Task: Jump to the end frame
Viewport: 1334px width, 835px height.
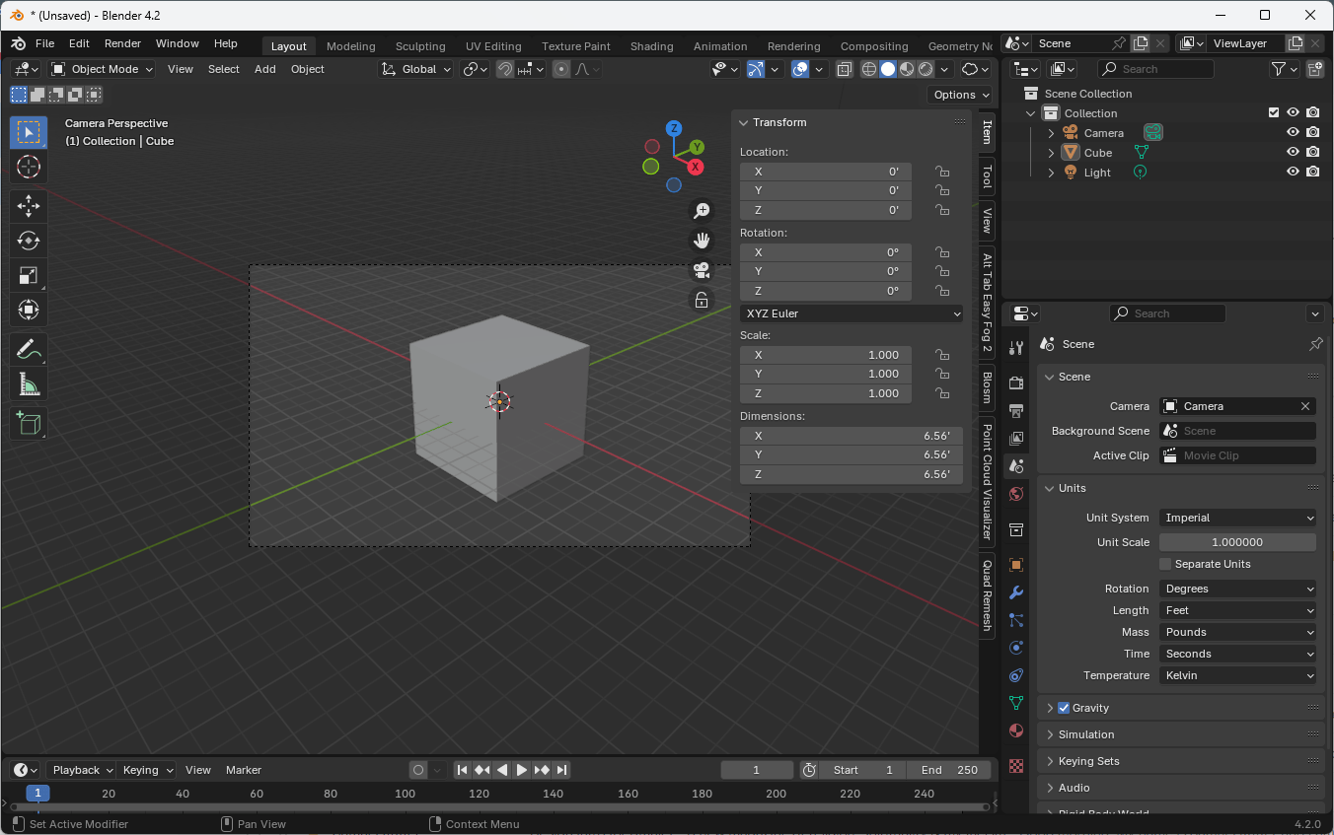Action: coord(561,770)
